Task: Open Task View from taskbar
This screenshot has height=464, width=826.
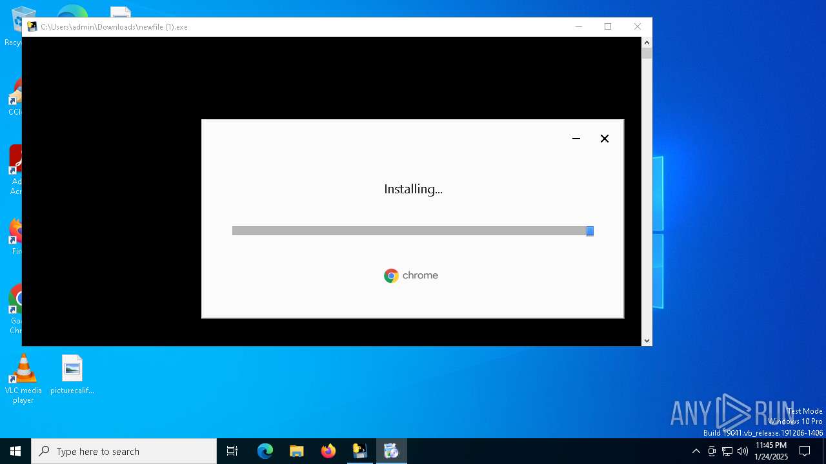Action: [x=232, y=451]
